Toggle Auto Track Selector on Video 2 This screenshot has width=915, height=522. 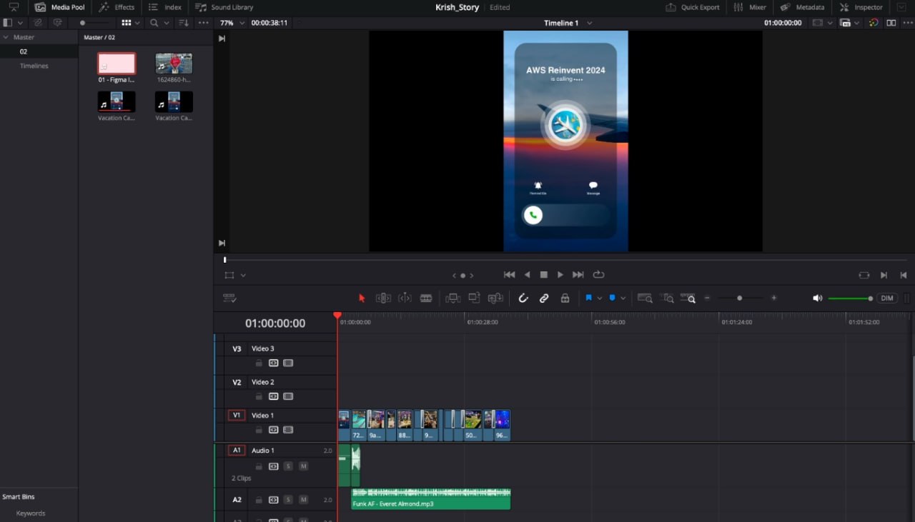point(273,396)
